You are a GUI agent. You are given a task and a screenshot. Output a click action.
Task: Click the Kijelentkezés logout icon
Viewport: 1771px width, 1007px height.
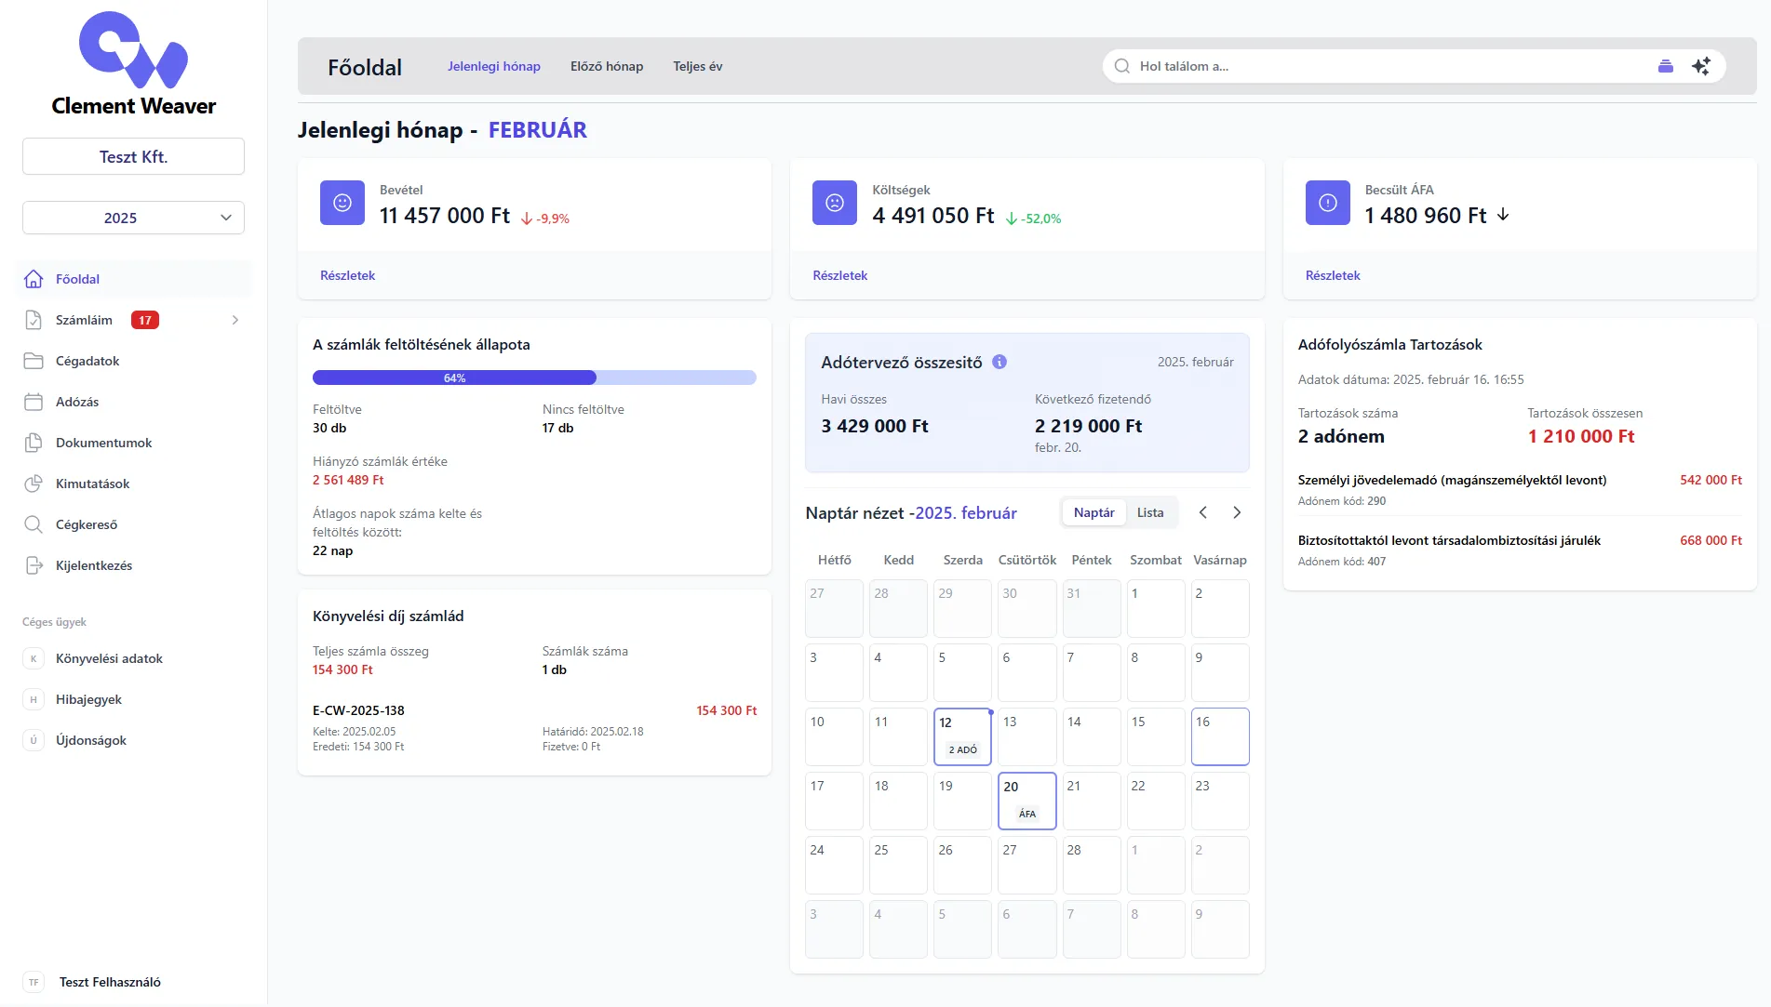[34, 565]
